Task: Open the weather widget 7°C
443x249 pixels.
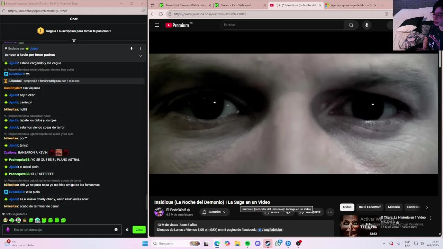Action: click(19, 243)
